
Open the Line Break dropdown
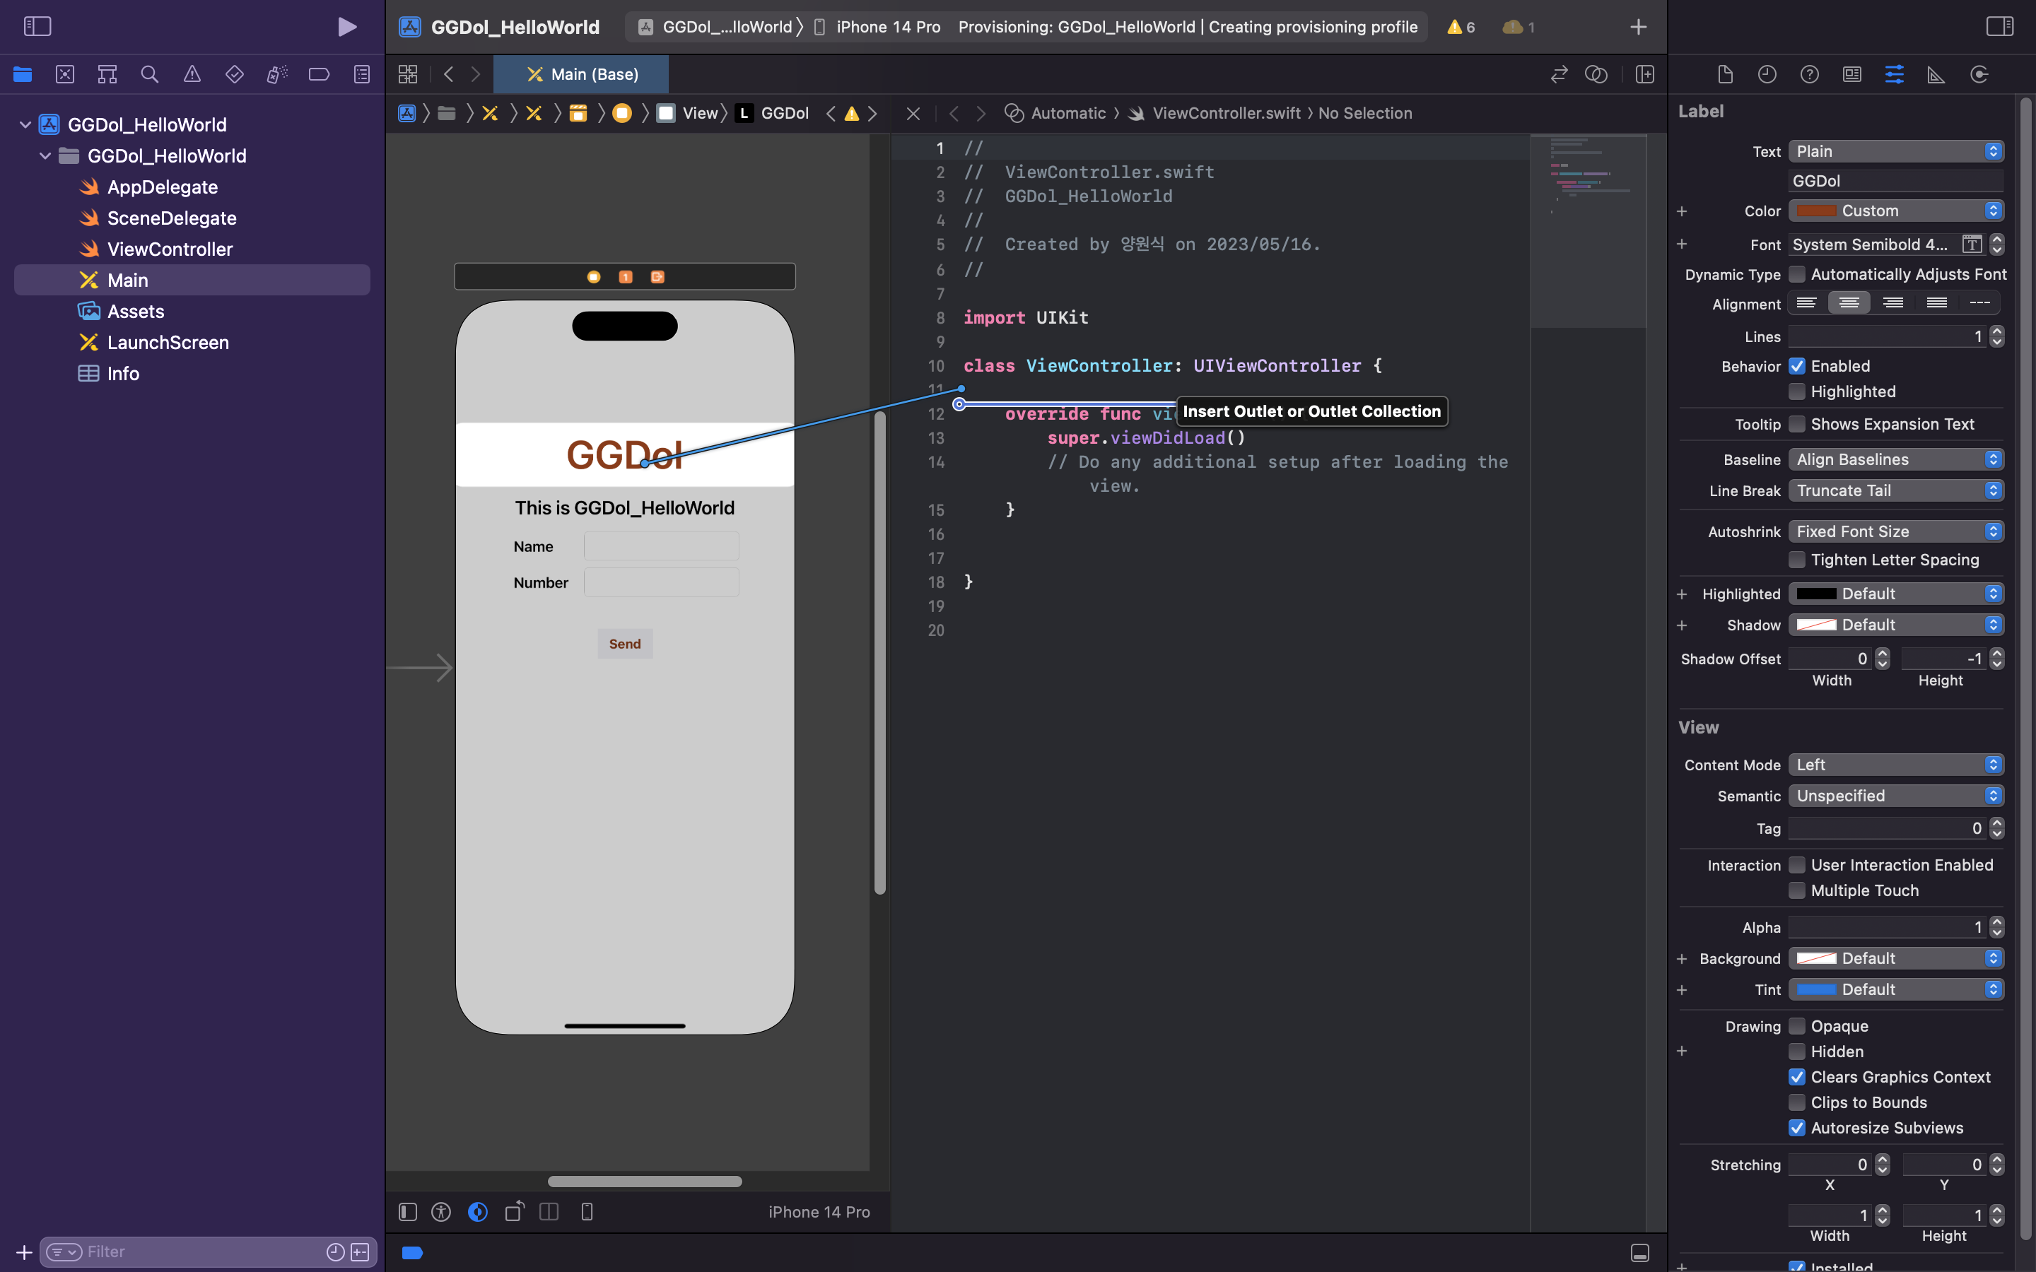[x=1895, y=490]
